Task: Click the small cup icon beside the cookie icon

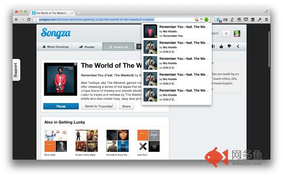Action: [x=202, y=19]
